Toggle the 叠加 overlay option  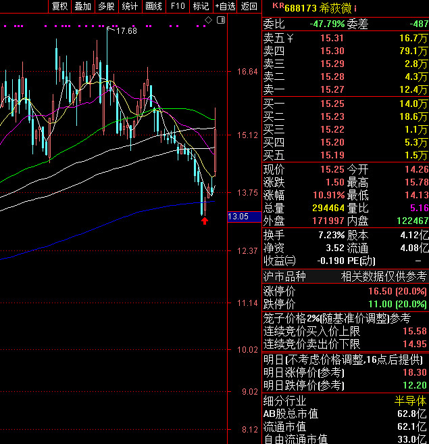coord(82,6)
